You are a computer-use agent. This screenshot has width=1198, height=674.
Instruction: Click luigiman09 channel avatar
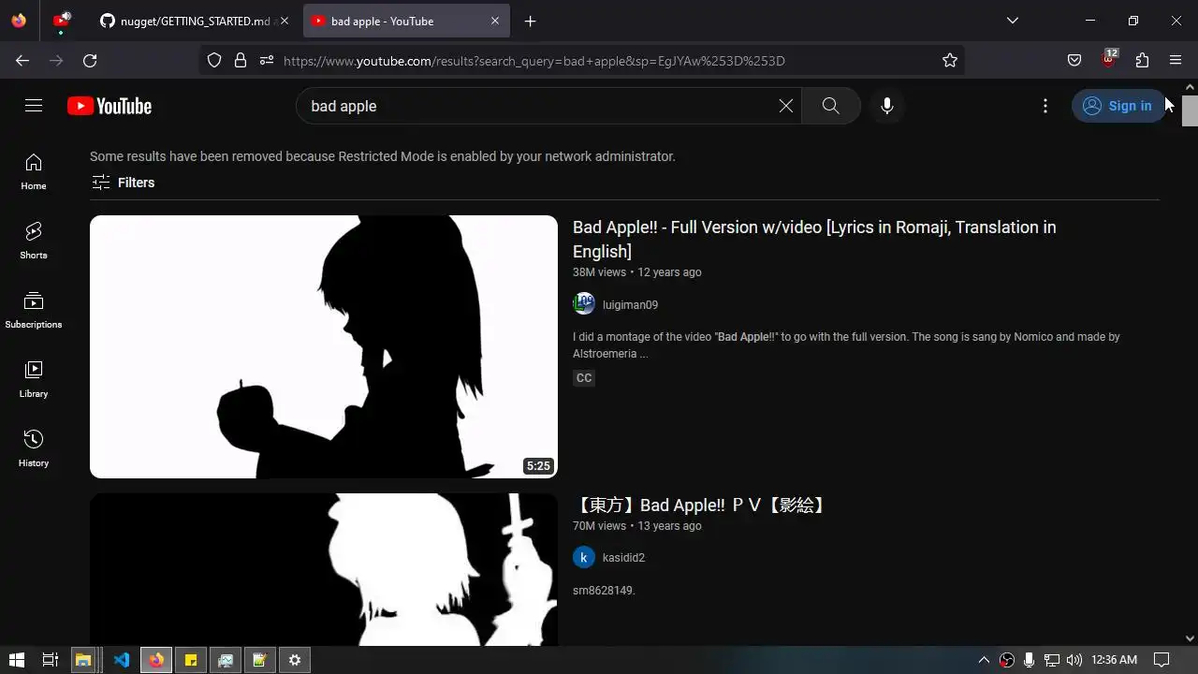[584, 303]
